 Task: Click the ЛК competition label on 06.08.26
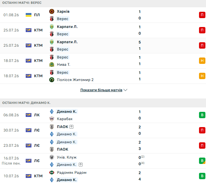37,115
